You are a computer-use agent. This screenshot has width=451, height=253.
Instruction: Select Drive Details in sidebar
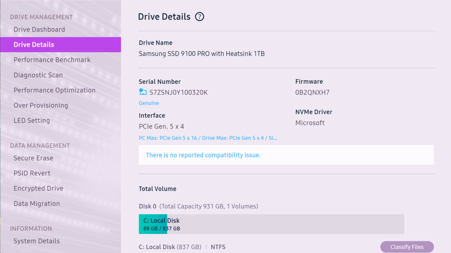click(60, 44)
